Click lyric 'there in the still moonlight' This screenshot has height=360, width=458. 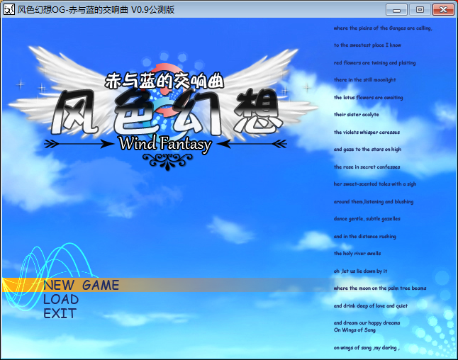click(x=365, y=79)
